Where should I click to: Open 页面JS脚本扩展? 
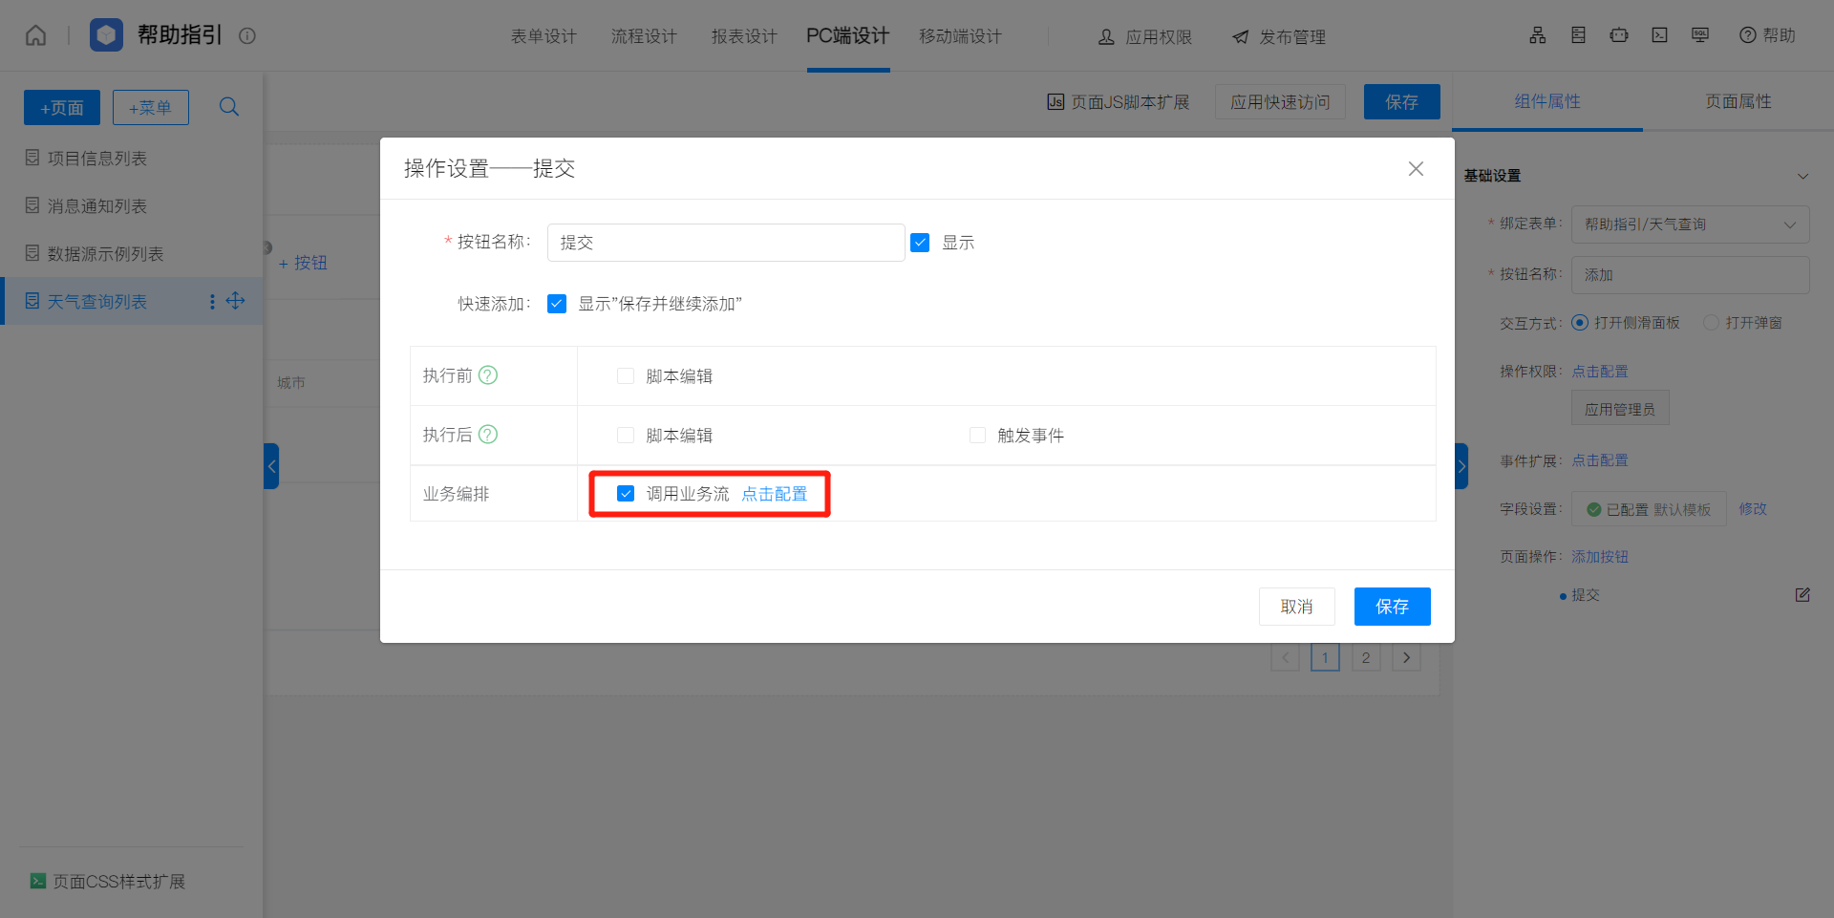click(x=1119, y=102)
